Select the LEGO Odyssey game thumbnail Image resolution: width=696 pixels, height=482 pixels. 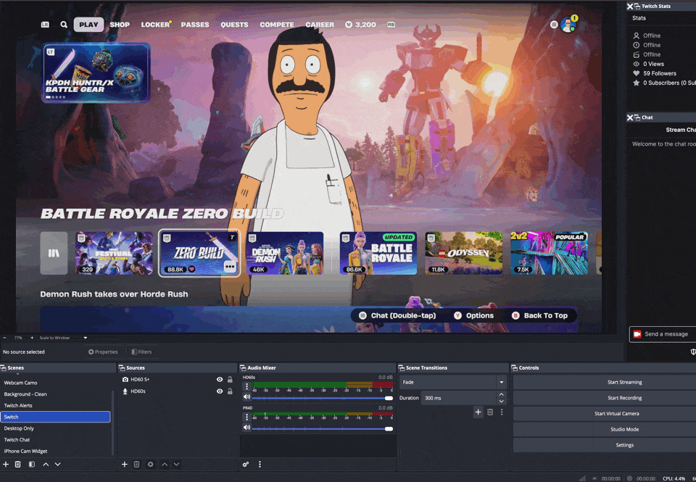click(x=463, y=253)
